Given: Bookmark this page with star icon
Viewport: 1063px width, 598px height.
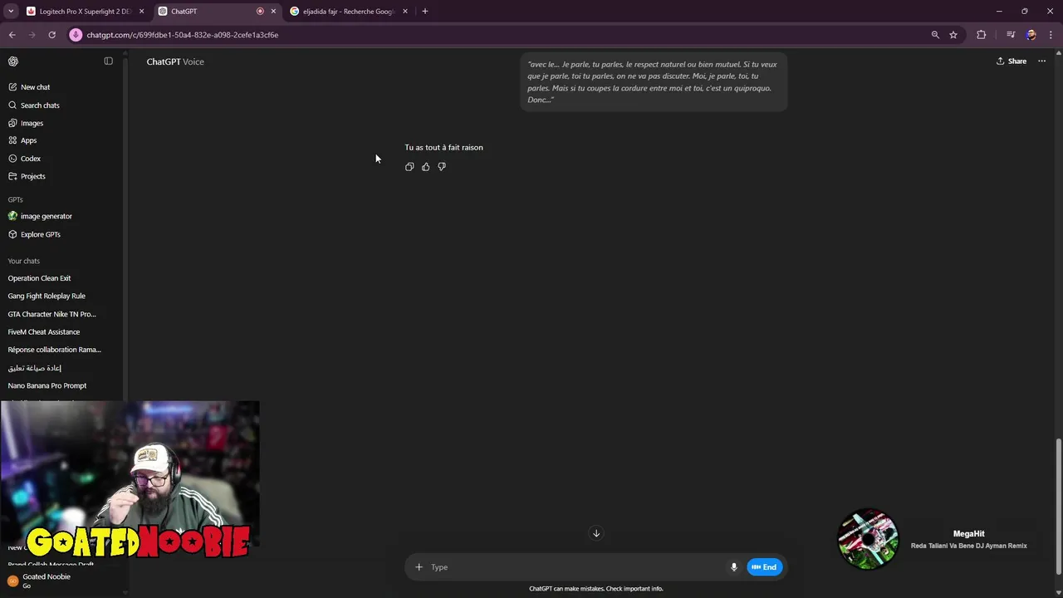Looking at the screenshot, I should point(953,35).
